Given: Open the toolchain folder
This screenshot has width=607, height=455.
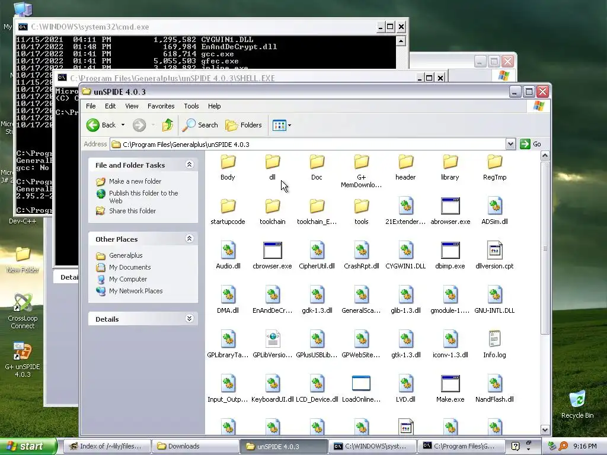Looking at the screenshot, I should point(272,212).
